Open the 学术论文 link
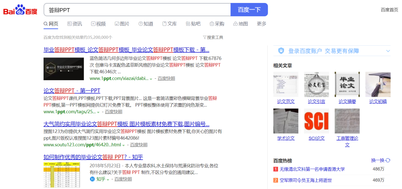The width and height of the screenshot is (402, 189). pyautogui.click(x=286, y=139)
